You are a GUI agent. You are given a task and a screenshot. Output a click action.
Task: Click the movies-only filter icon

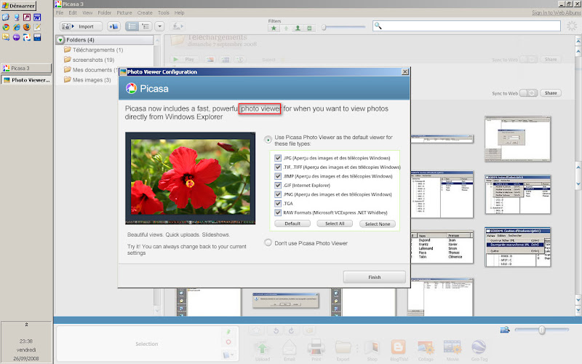pos(309,28)
